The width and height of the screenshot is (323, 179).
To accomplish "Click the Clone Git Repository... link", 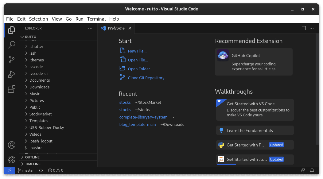I will pos(147,78).
